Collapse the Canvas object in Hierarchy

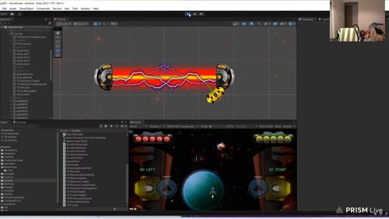[8, 33]
